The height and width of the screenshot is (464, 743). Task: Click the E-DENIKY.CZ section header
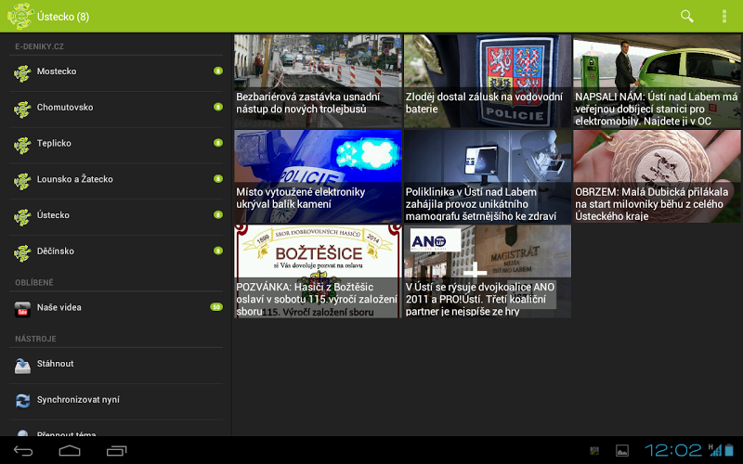(x=39, y=46)
